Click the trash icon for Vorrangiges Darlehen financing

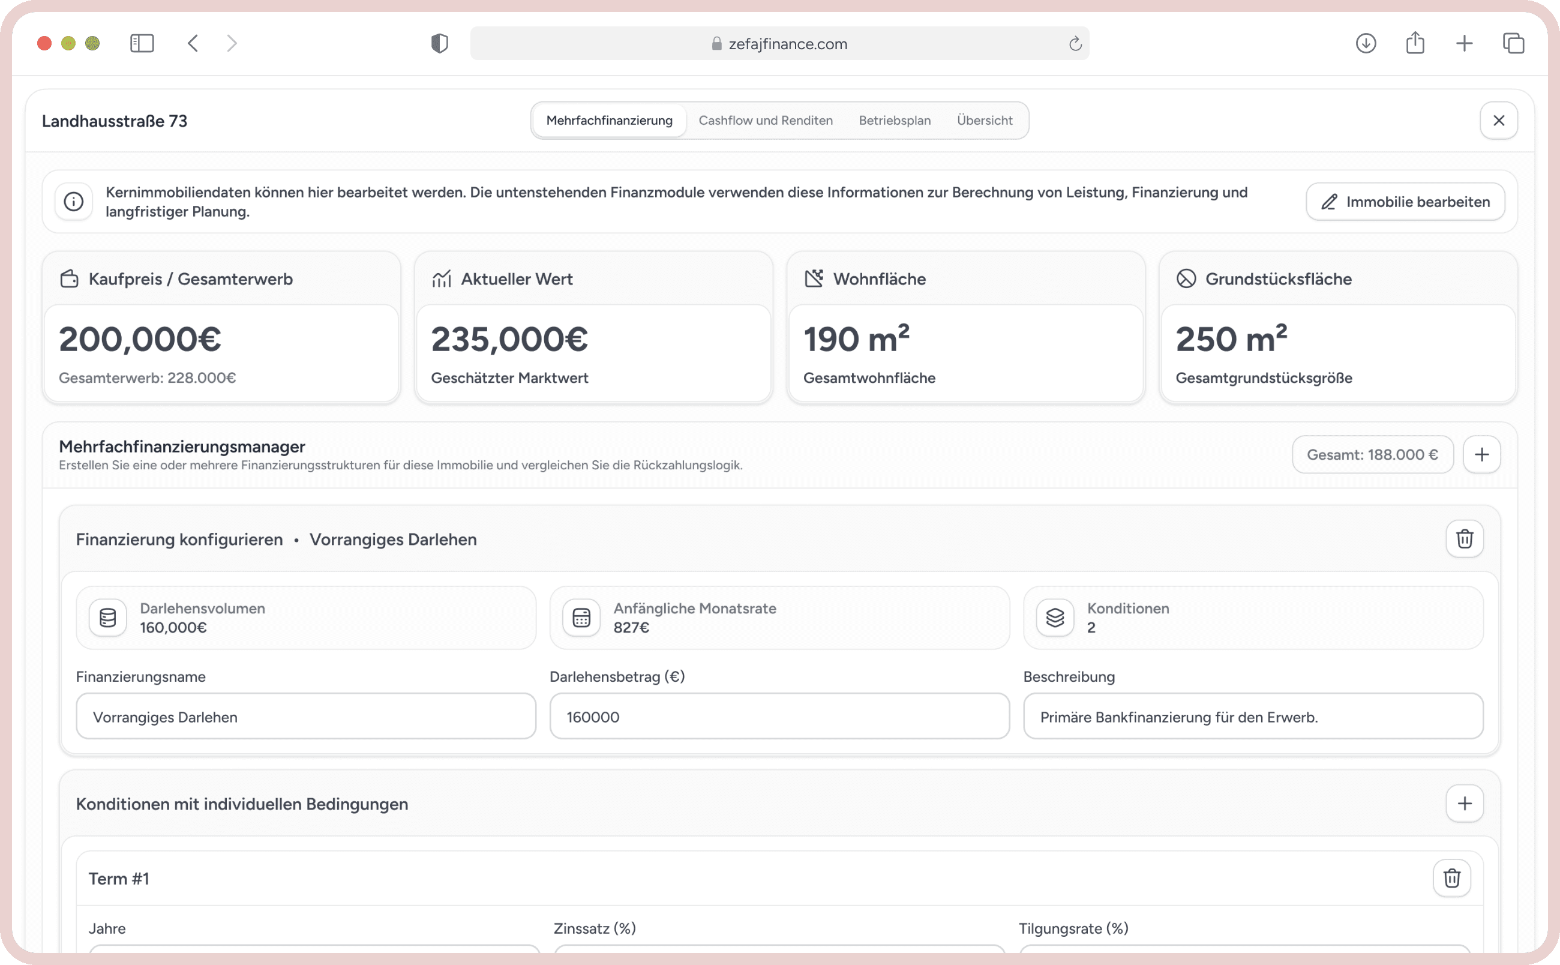click(1465, 539)
